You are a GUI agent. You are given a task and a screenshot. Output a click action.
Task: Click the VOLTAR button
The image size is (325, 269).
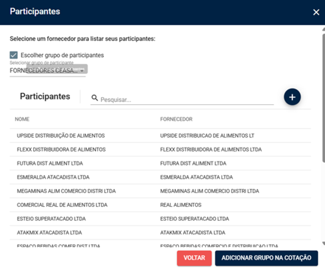pyautogui.click(x=194, y=258)
